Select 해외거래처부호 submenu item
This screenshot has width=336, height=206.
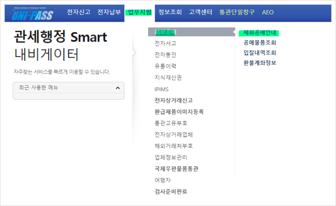point(174,146)
